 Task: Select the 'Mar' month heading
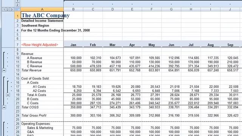pyautogui.click(x=113, y=45)
